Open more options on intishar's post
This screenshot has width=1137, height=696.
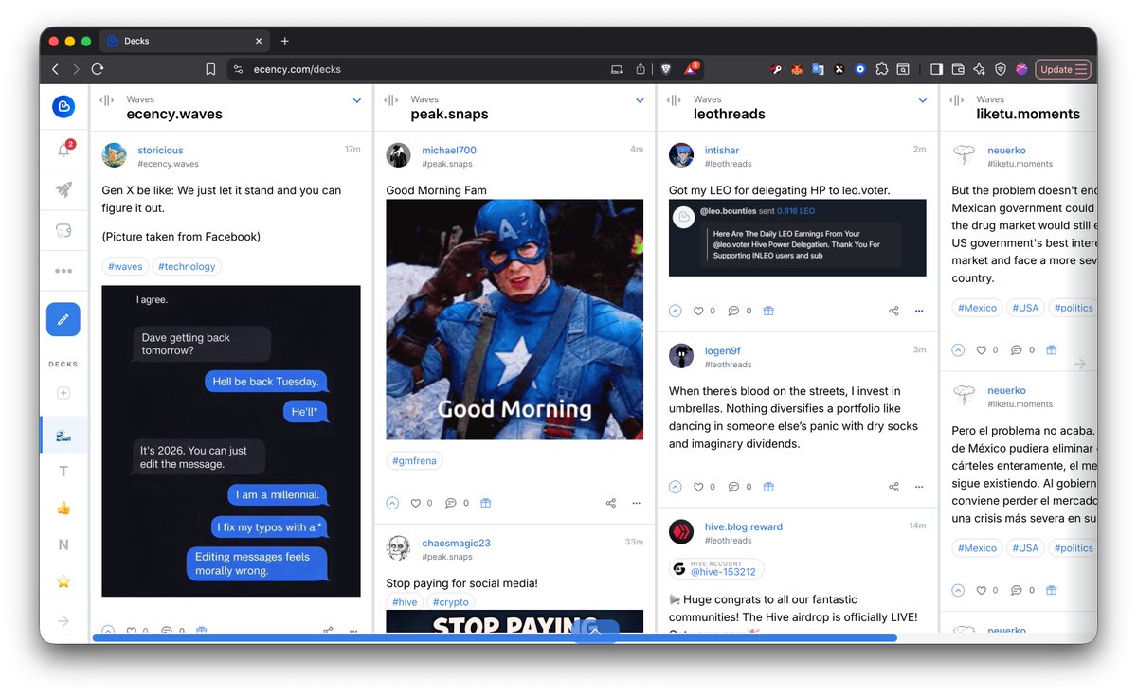[919, 311]
